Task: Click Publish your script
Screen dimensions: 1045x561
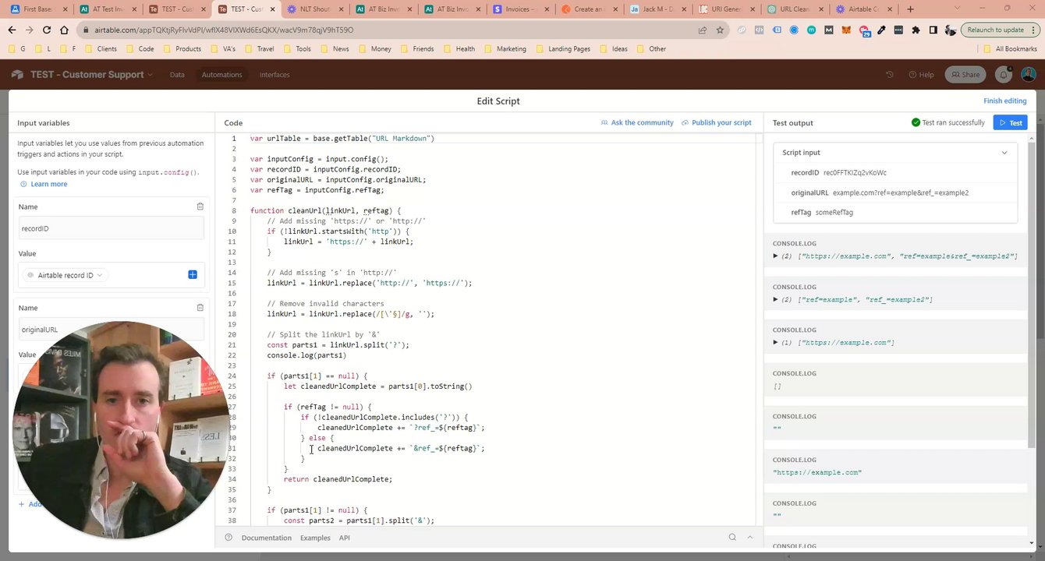Action: click(x=716, y=122)
